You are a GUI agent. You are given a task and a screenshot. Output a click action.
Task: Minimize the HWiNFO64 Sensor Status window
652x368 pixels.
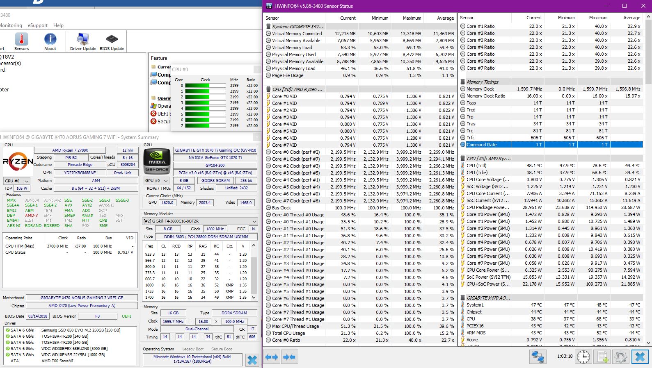point(605,6)
